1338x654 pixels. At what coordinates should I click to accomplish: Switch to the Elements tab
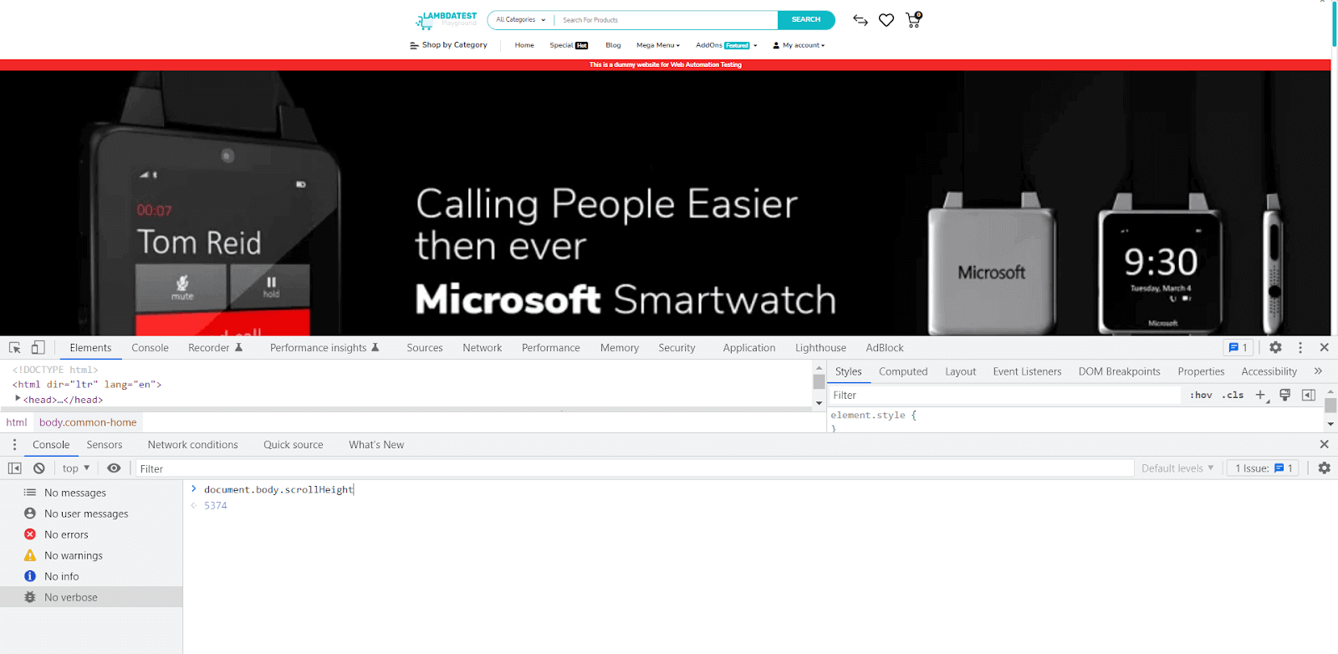coord(90,348)
